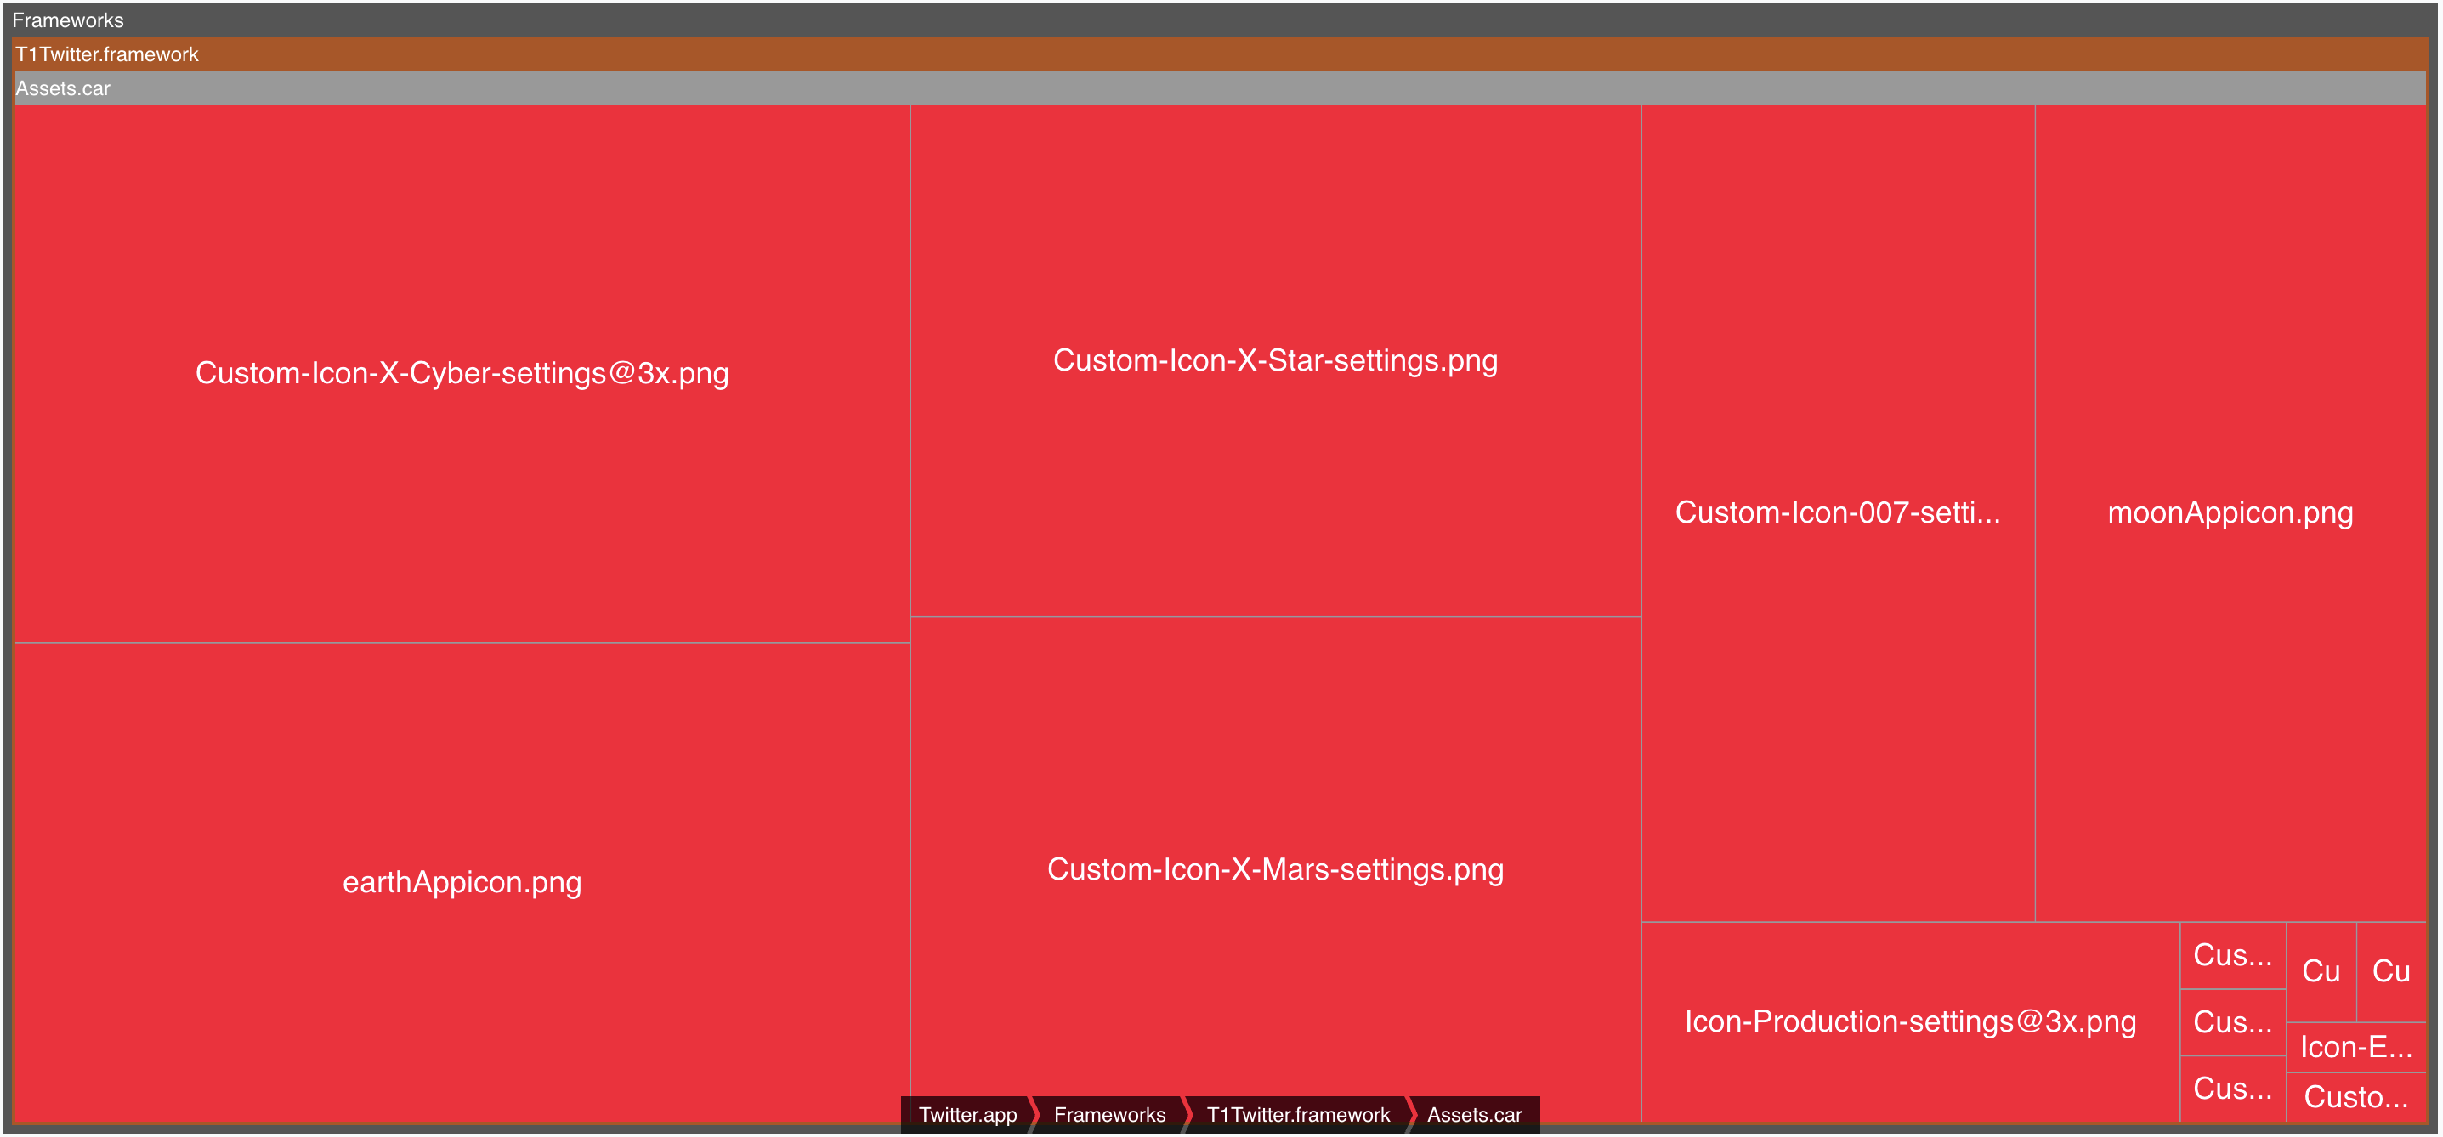Open the Icon-Production-settings@3x.png block

[x=1911, y=1021]
